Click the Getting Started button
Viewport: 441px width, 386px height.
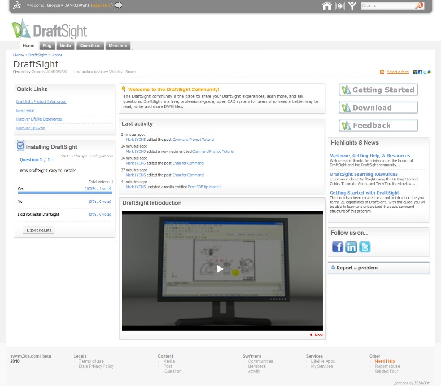378,90
